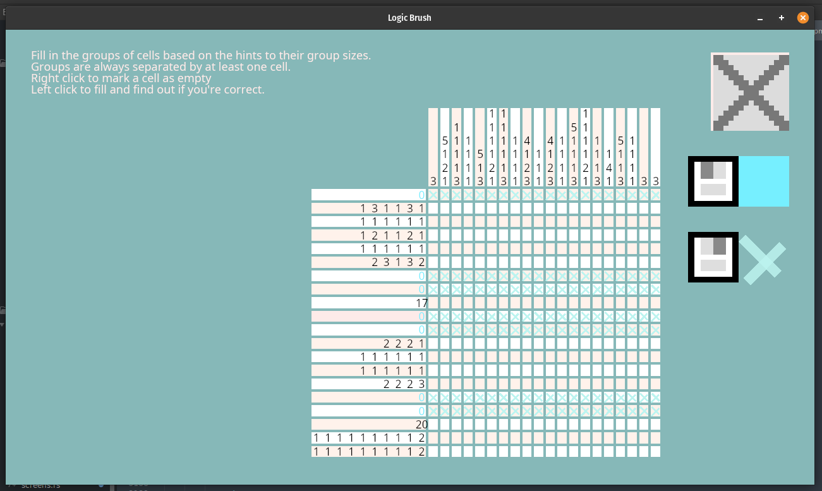Screen dimensions: 822x491
Task: Toggle the X-marked cell in the grid's top-right corner
Action: tap(655, 195)
